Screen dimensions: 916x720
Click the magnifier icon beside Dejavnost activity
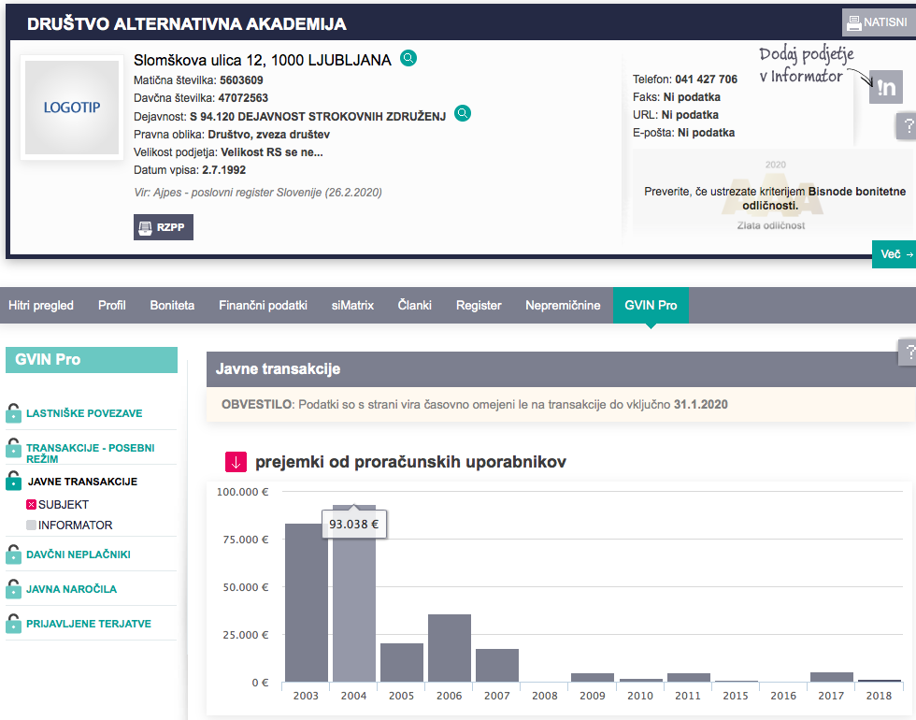pyautogui.click(x=463, y=113)
